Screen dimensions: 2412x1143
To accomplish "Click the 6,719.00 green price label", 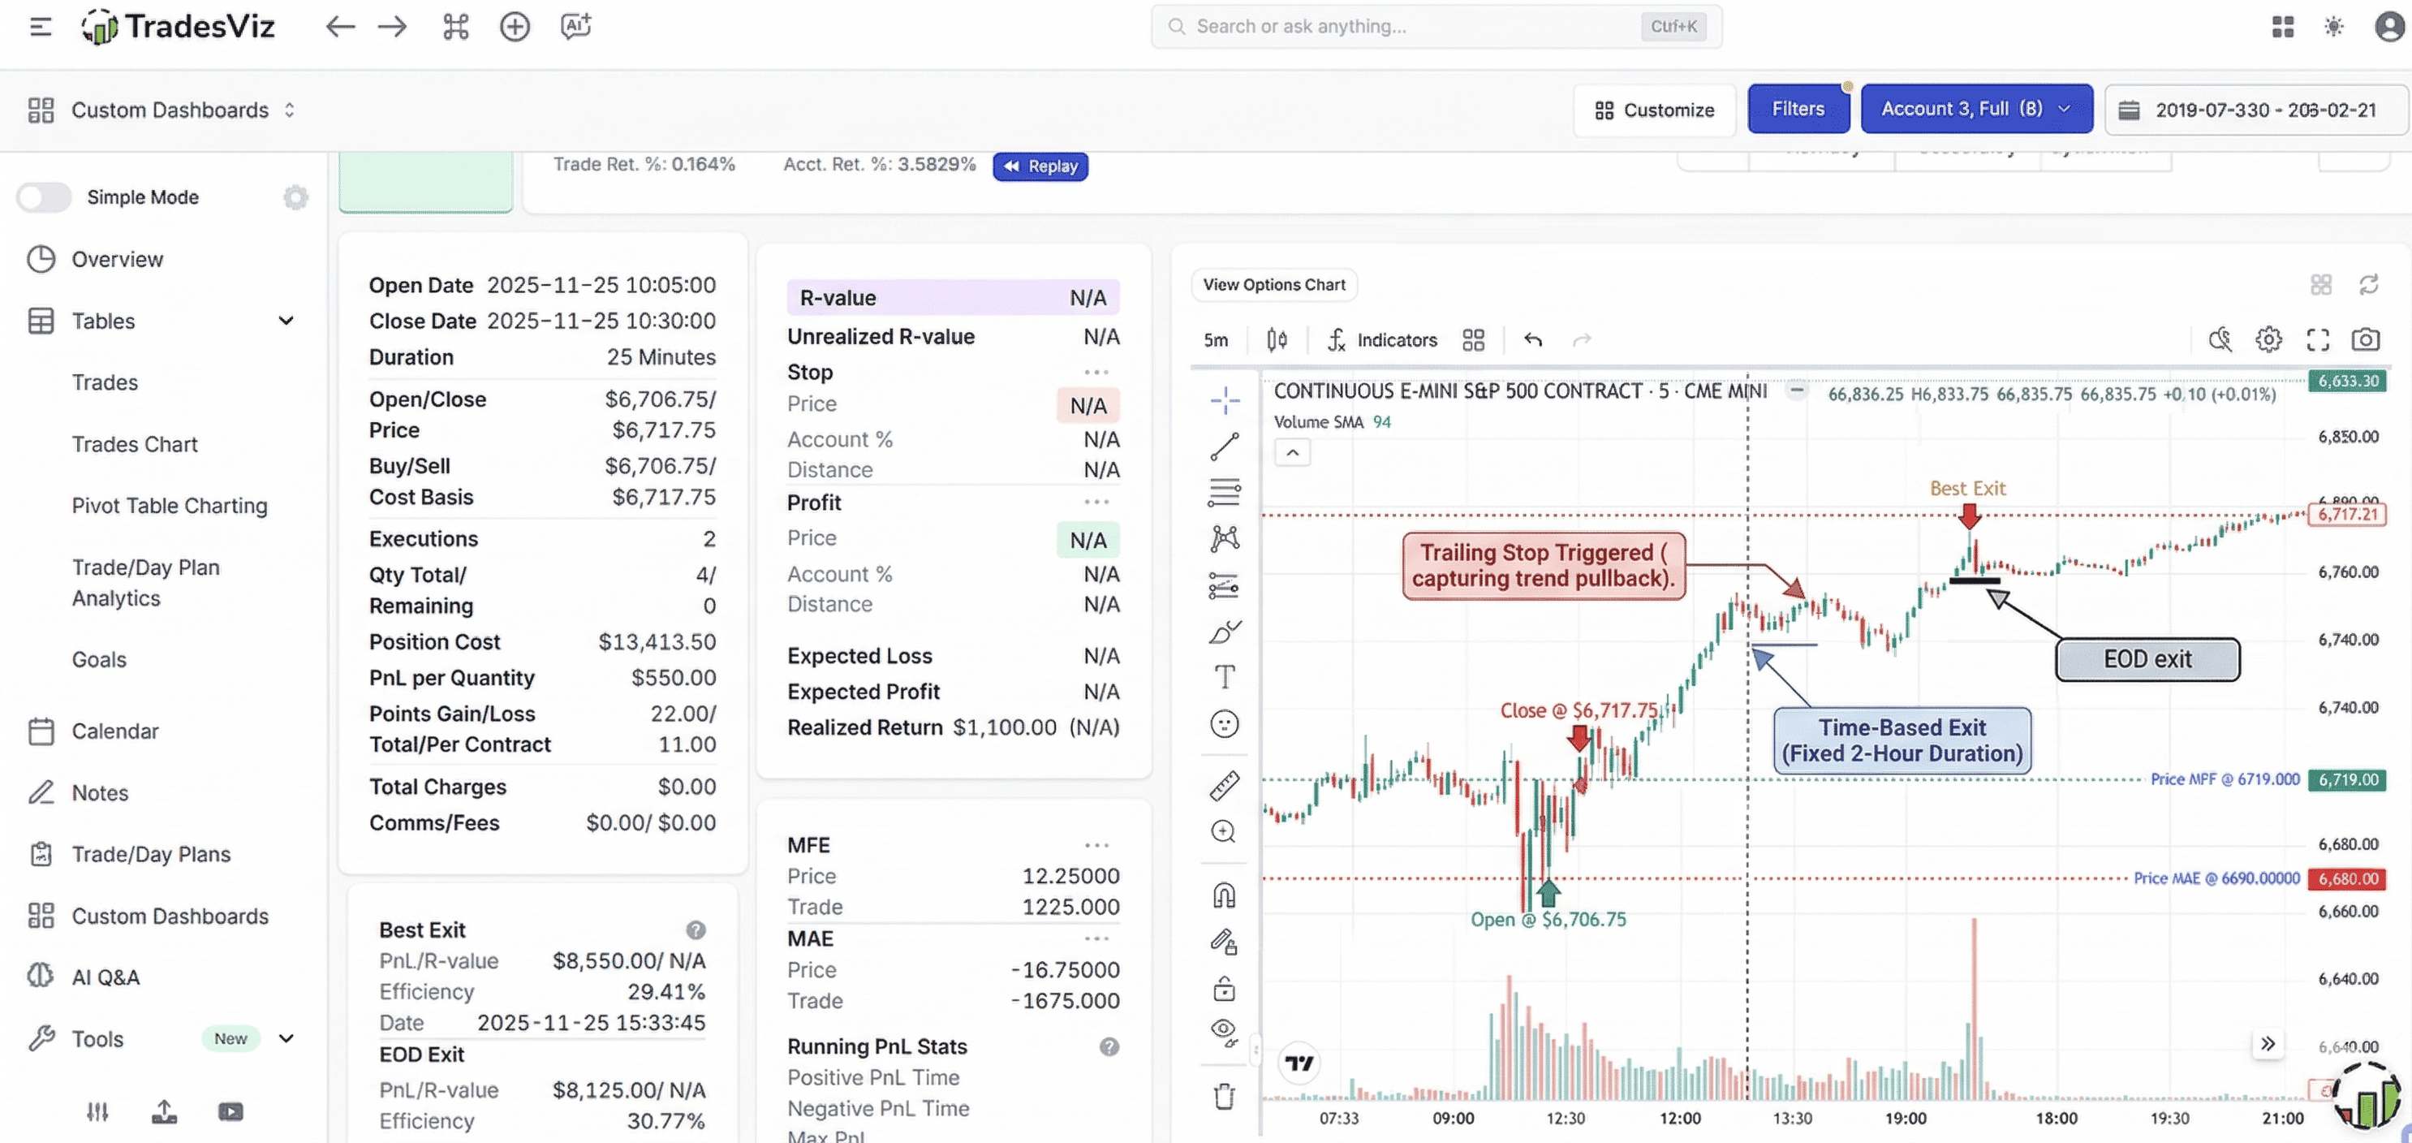I will (x=2345, y=779).
